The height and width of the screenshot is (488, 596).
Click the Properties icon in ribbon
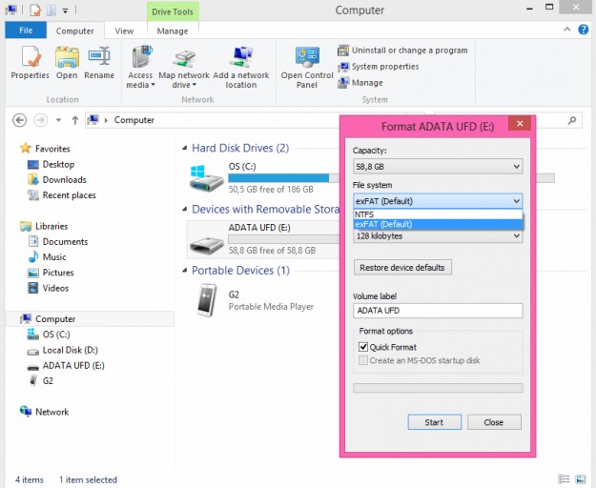[x=30, y=61]
